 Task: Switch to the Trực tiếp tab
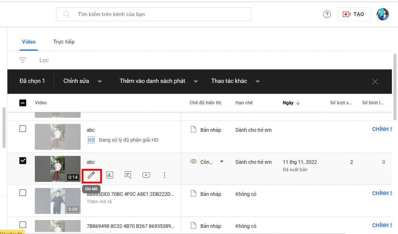click(x=64, y=42)
